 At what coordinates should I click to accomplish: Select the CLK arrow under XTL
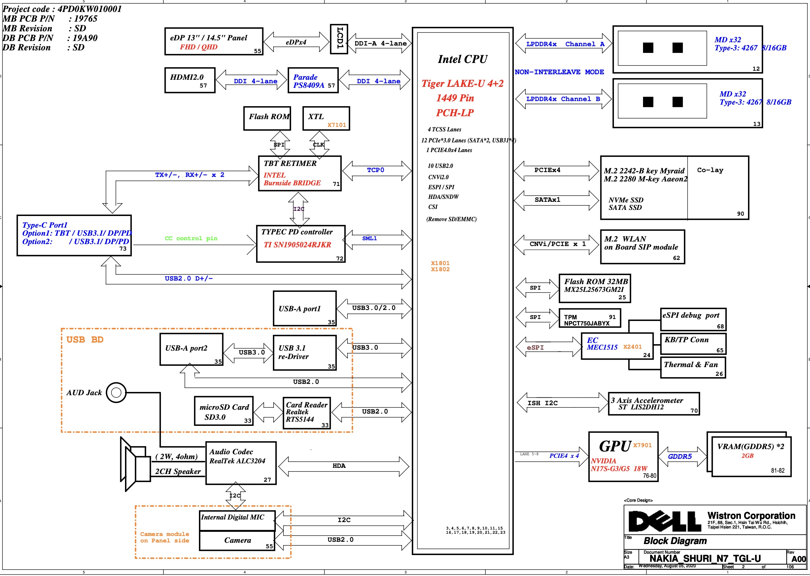click(319, 144)
